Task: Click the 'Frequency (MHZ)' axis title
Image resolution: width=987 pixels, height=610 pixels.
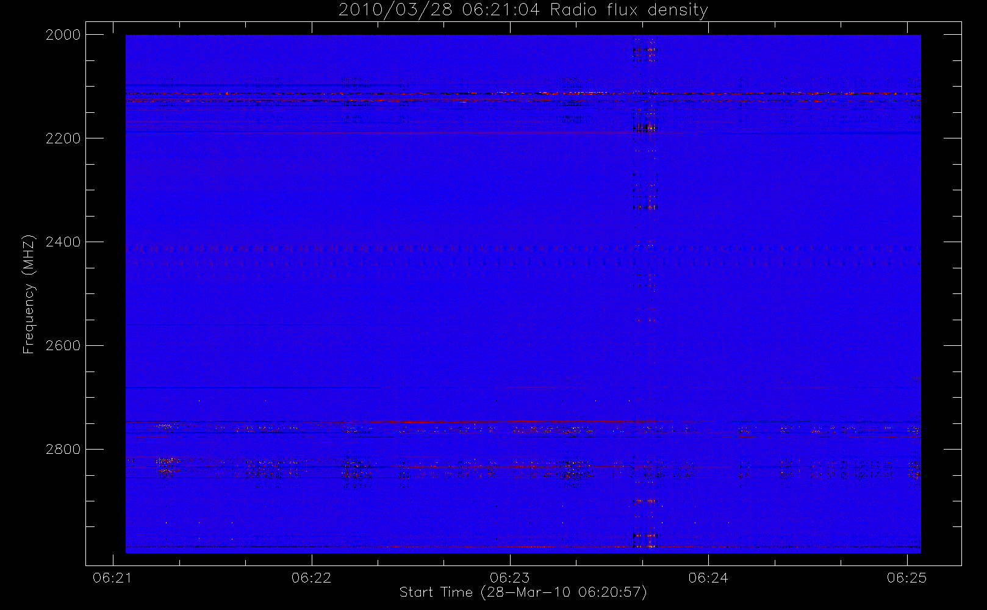Action: (x=29, y=294)
